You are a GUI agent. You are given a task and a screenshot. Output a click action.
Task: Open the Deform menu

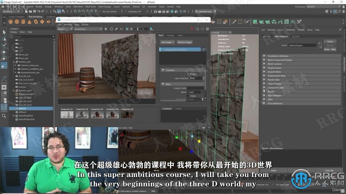(136, 6)
